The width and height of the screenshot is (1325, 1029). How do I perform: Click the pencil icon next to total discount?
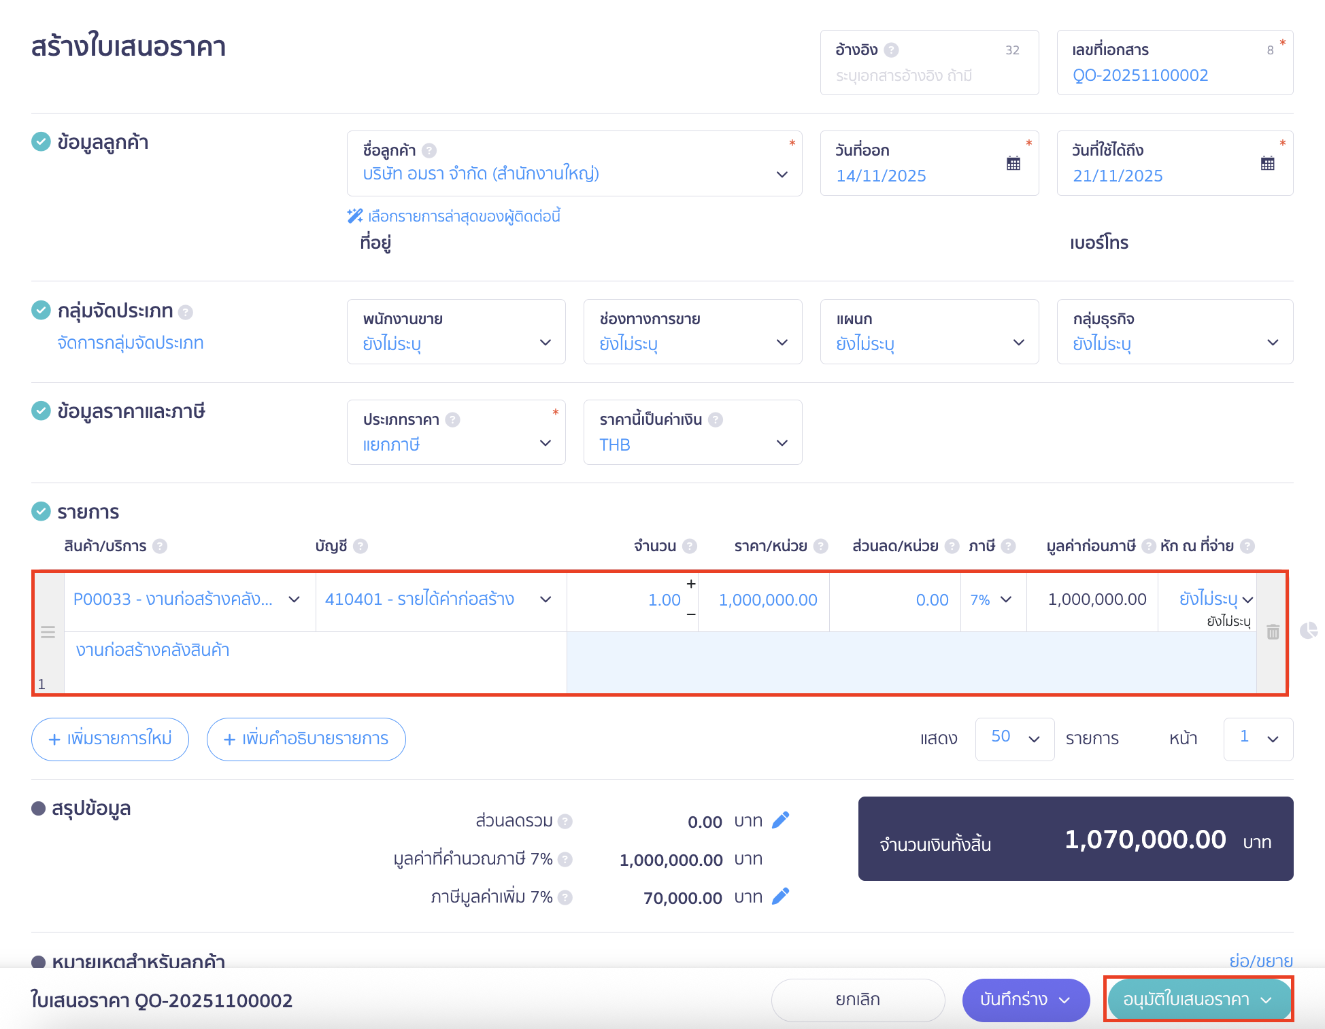(x=780, y=820)
